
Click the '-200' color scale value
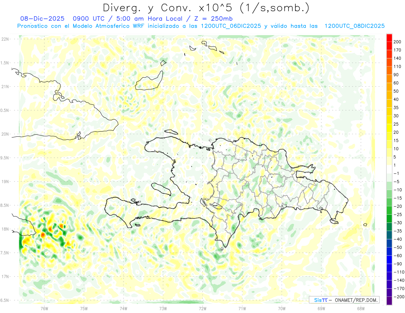click(x=399, y=296)
